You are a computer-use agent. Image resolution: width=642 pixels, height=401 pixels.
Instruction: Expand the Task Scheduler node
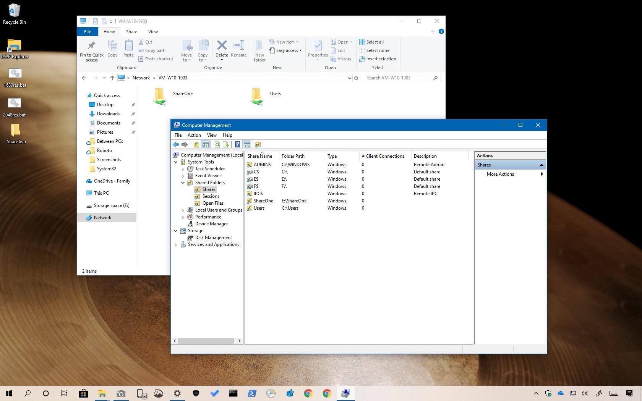click(183, 169)
